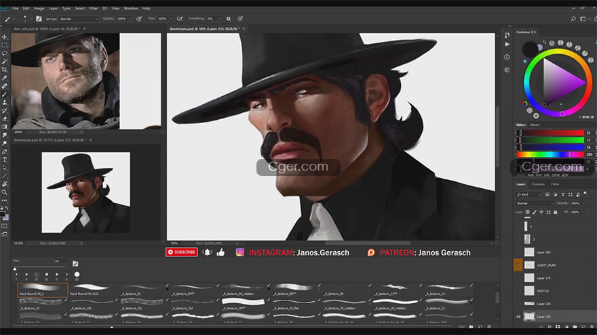Select the Brush tool in left toolbar
597x335 pixels.
[x=5, y=94]
